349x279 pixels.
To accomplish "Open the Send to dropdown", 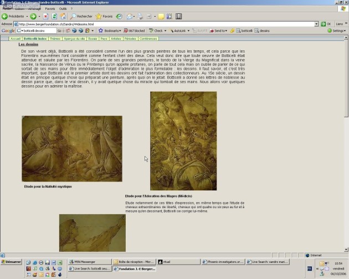I will (219, 30).
